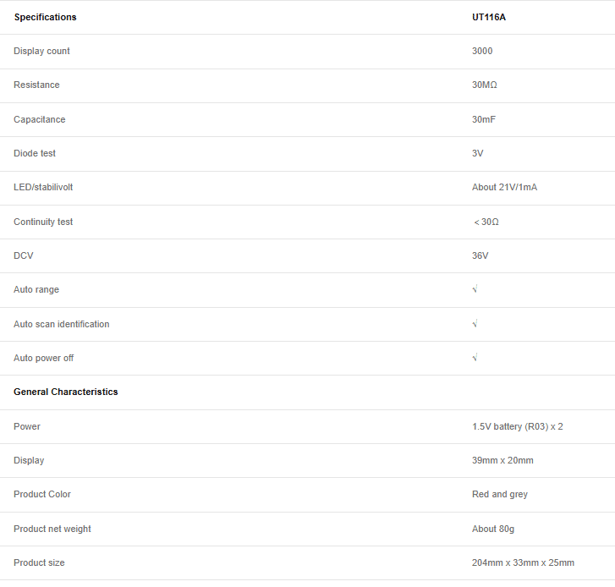Select the DCV 36V value
615x587 pixels.
pyautogui.click(x=480, y=256)
